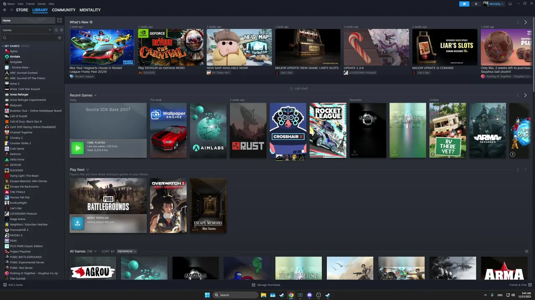Open the View menu
Image resolution: width=535 pixels, height=300 pixels.
point(20,4)
